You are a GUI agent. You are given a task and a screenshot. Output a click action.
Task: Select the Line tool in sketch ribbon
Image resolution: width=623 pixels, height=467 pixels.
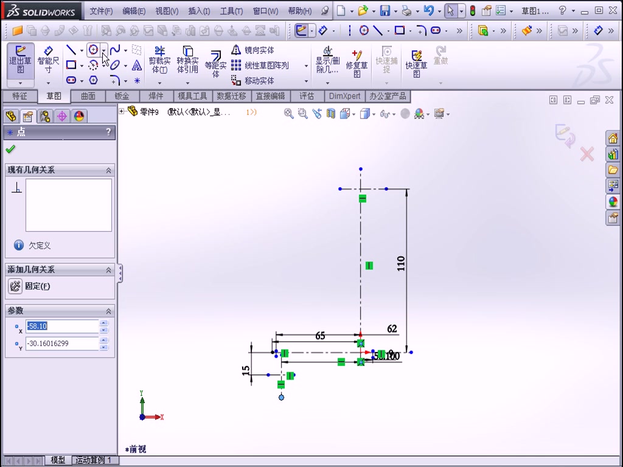click(71, 50)
